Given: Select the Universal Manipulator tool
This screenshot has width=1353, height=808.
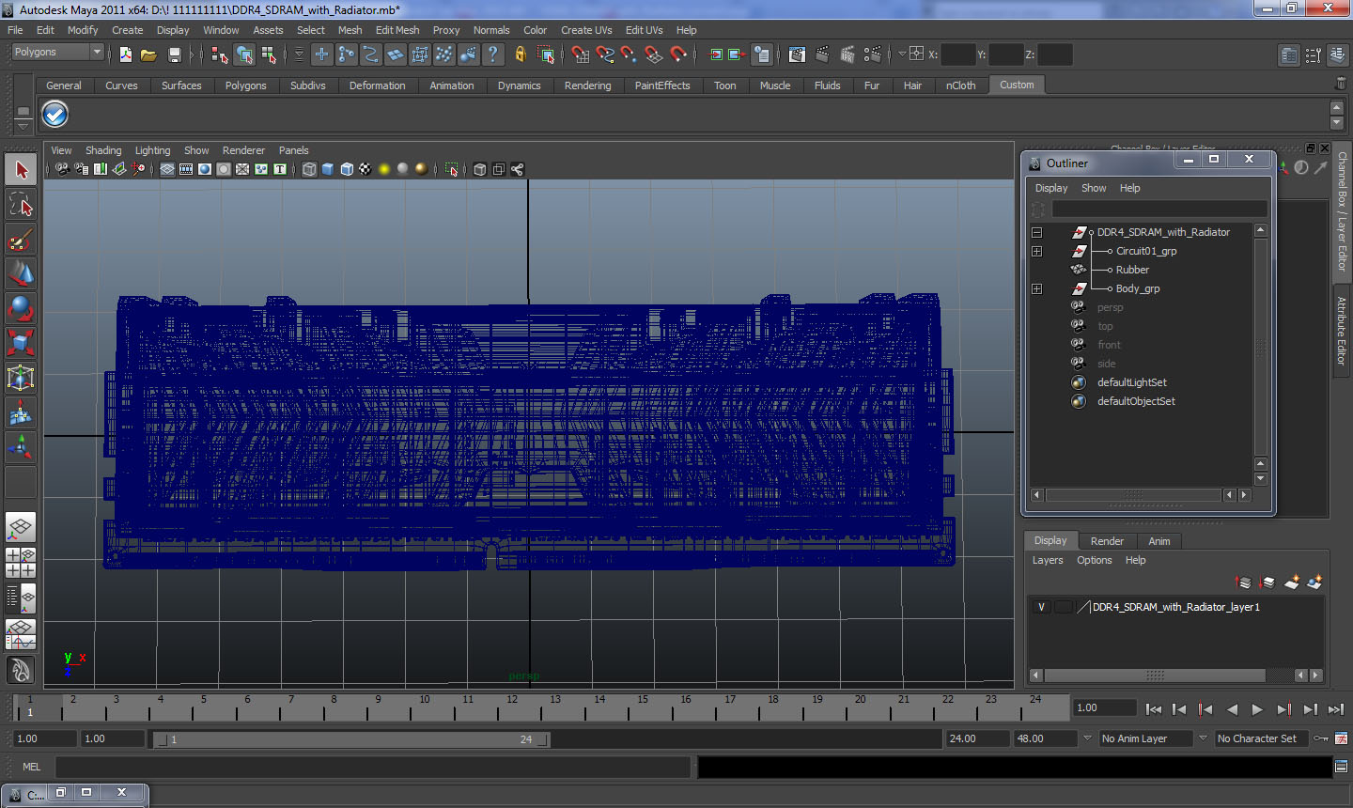Looking at the screenshot, I should coord(21,378).
